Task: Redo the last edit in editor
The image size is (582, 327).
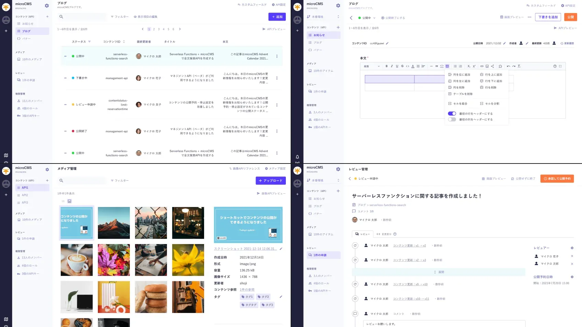Action: (514, 66)
